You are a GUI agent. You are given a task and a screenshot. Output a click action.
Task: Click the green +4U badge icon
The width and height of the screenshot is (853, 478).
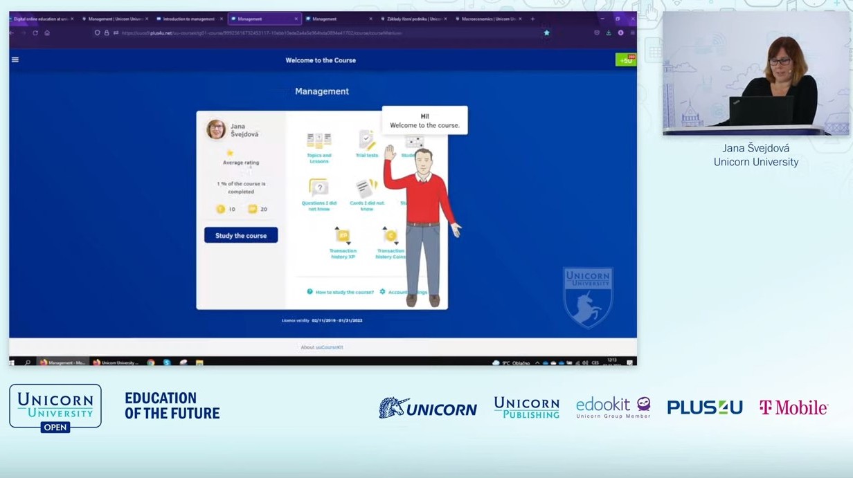[x=626, y=60]
